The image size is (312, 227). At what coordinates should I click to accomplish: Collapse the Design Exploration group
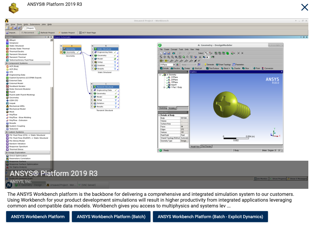coord(6,153)
